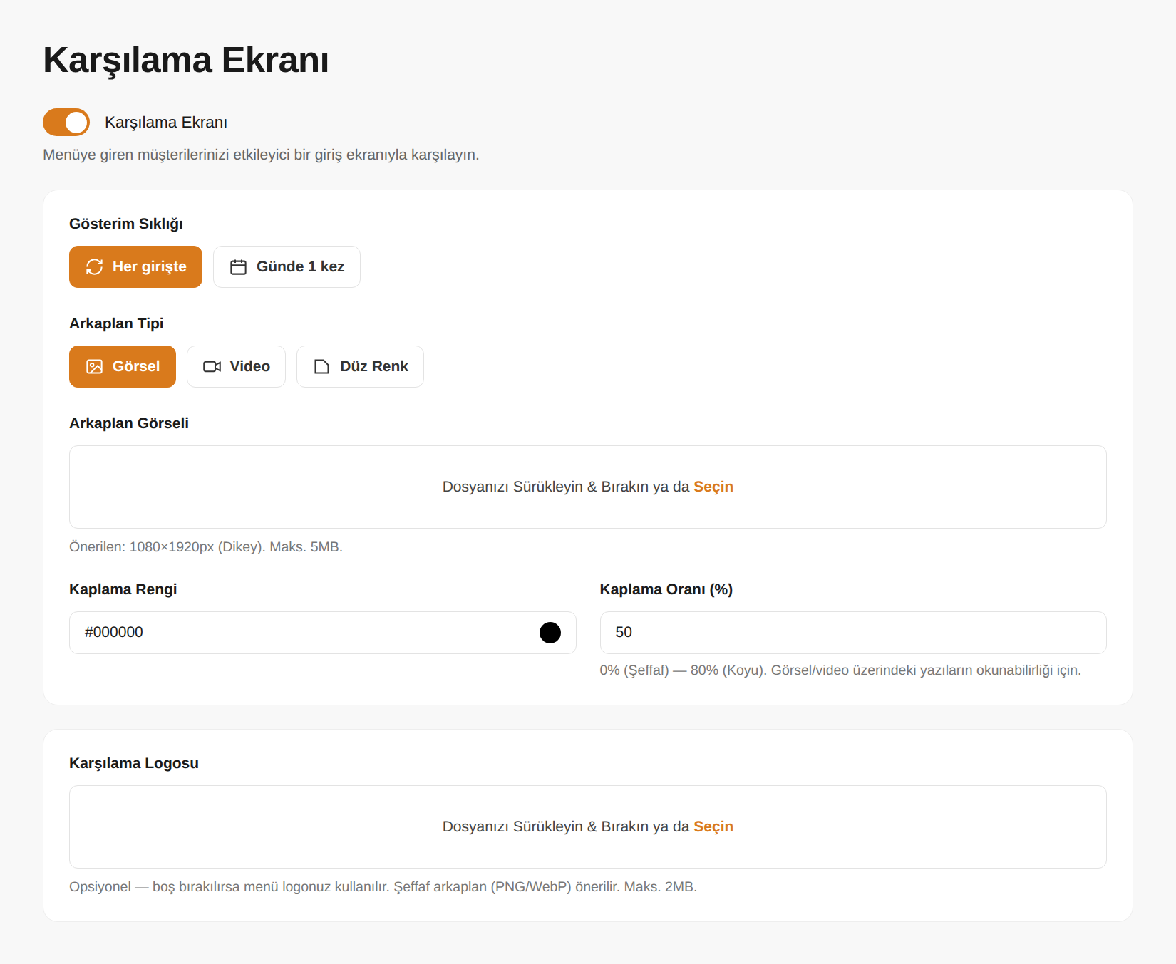Choose Günde 1 kez display frequency
Screen dimensions: 1176x964
[x=287, y=266]
